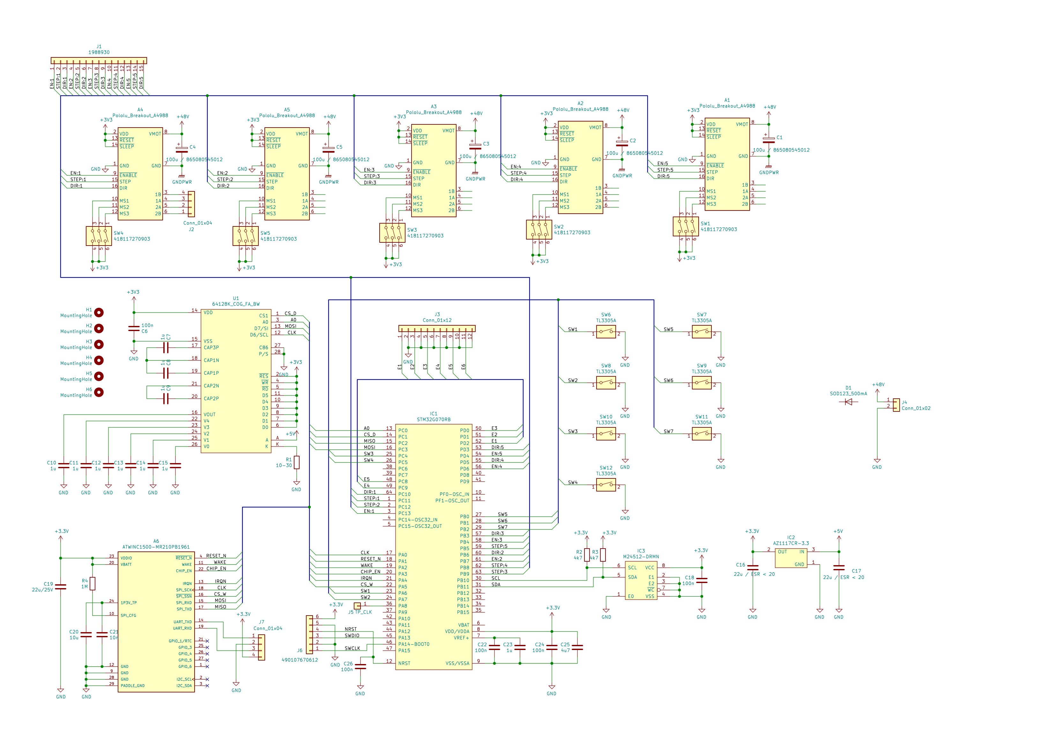This screenshot has height=746, width=1055.
Task: Click the 'EN:1' net label at A4
Action: tap(75, 173)
